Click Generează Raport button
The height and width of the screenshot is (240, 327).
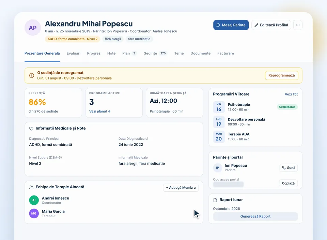tap(255, 217)
